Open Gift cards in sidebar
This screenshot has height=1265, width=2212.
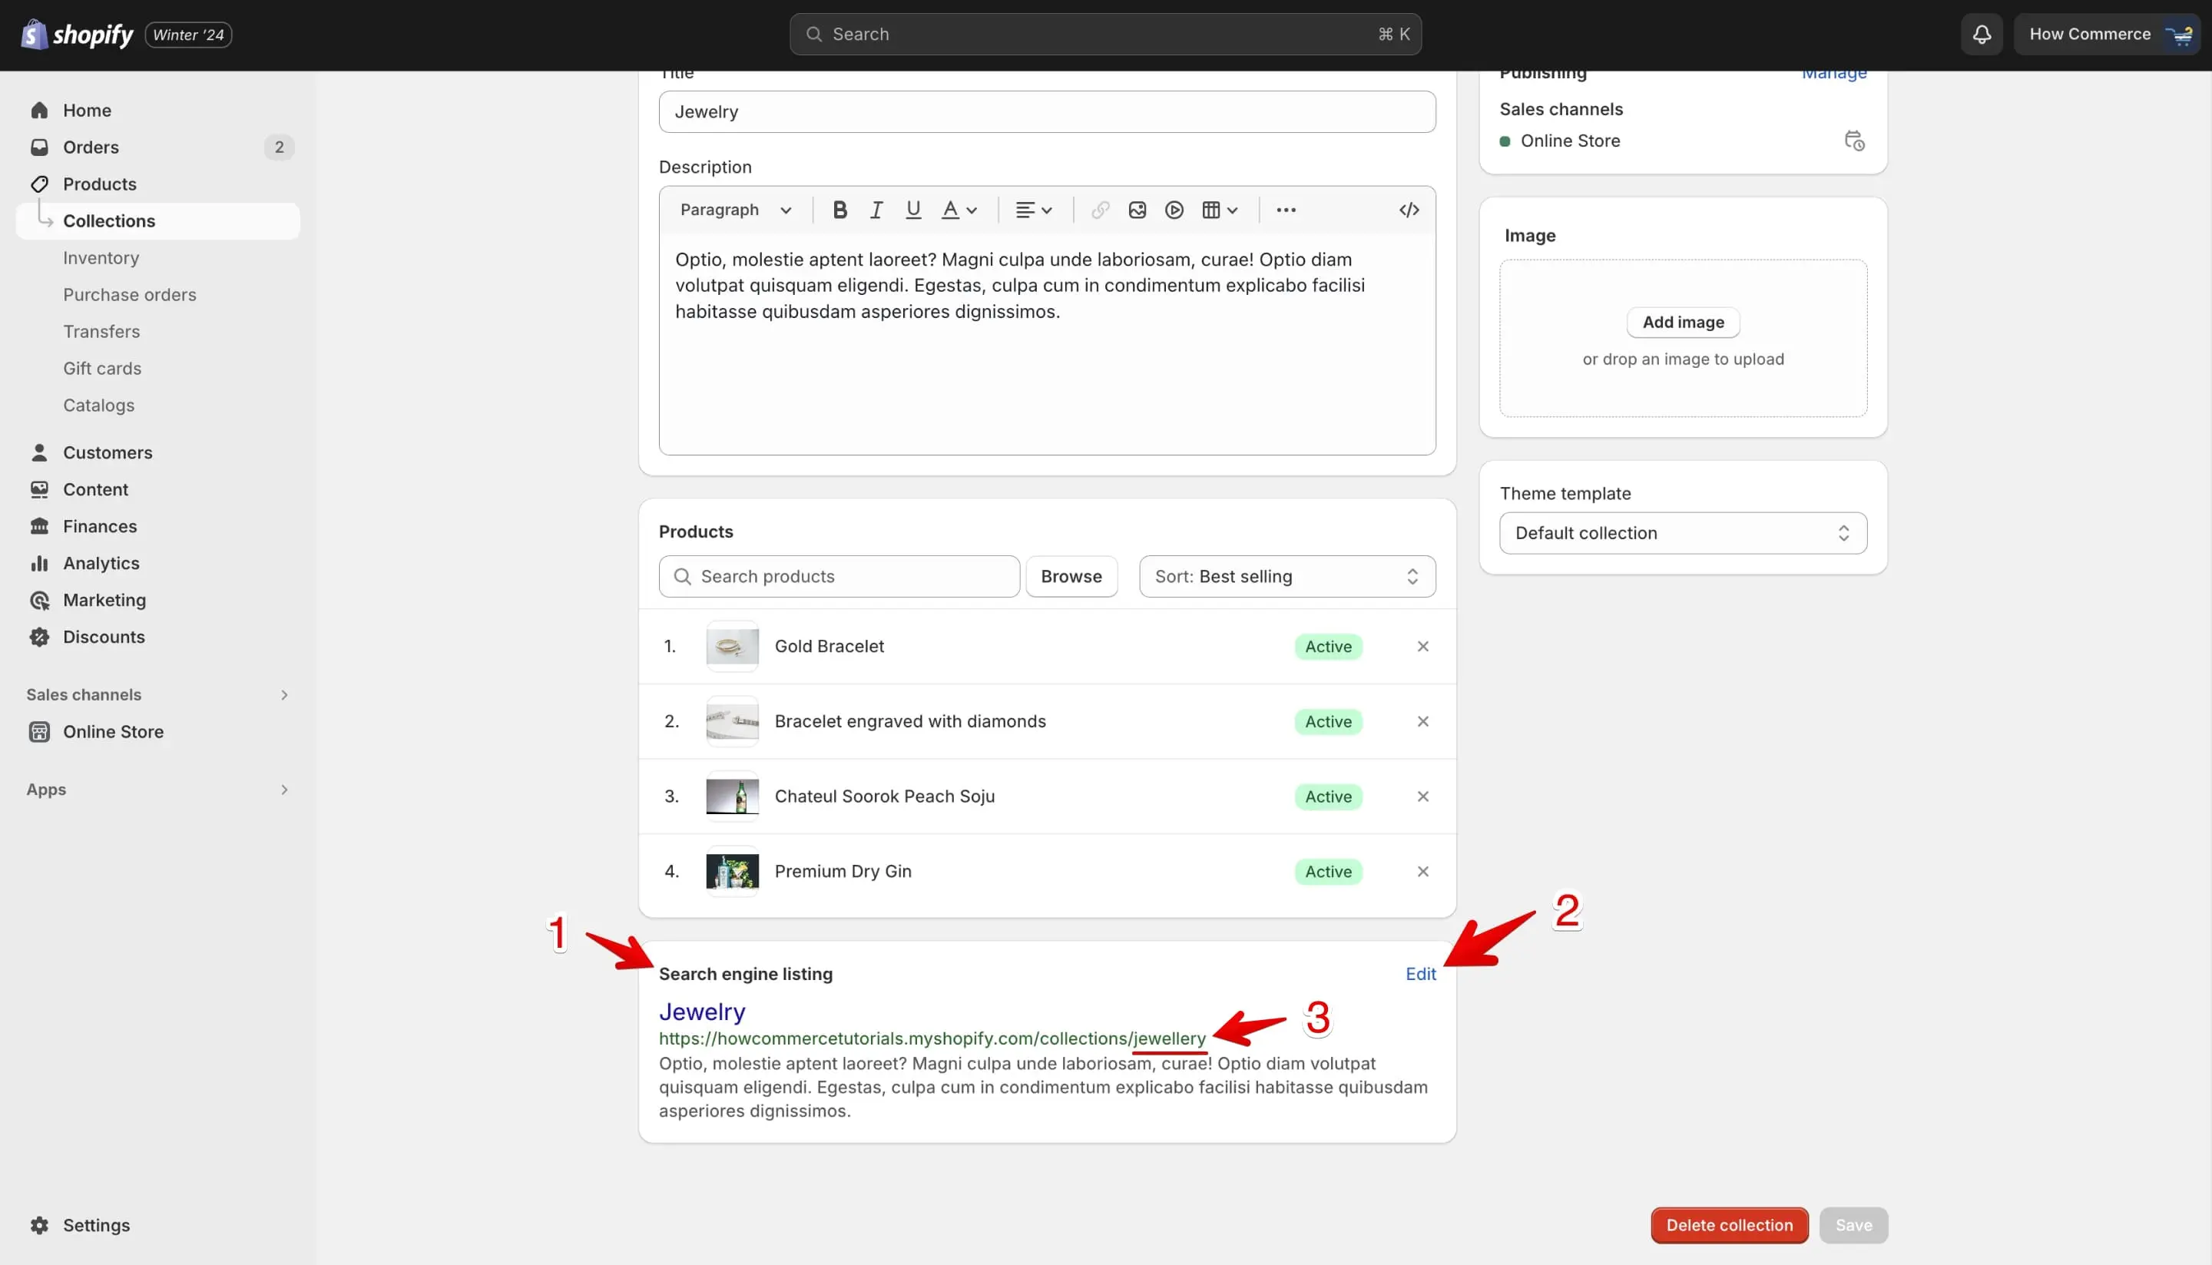[x=101, y=369]
